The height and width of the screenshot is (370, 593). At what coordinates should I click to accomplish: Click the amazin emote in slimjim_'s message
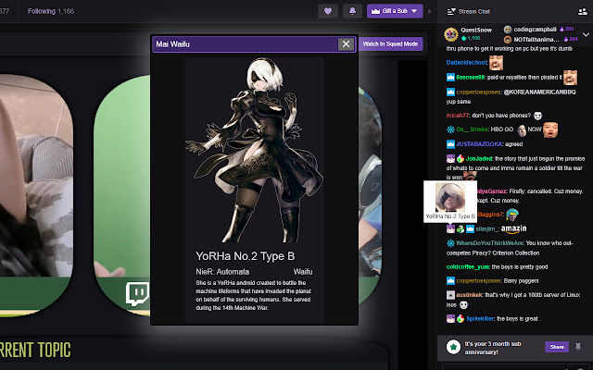pos(513,228)
